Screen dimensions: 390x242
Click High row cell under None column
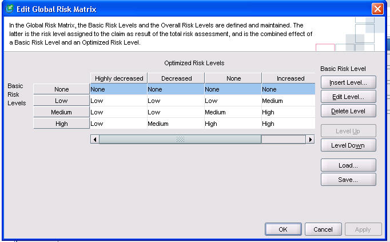[x=233, y=124]
